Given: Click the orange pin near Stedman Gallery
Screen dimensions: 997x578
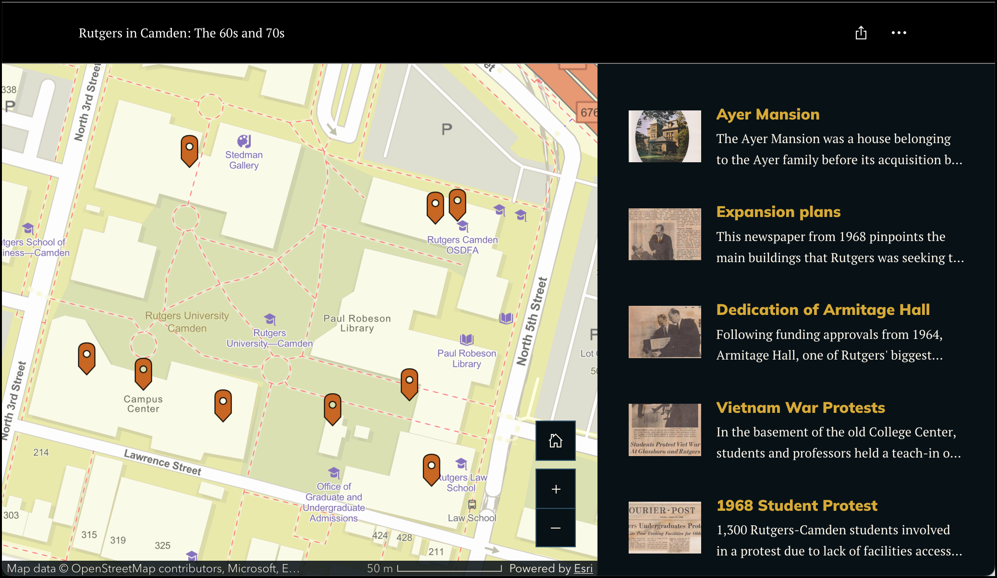Looking at the screenshot, I should coord(189,151).
